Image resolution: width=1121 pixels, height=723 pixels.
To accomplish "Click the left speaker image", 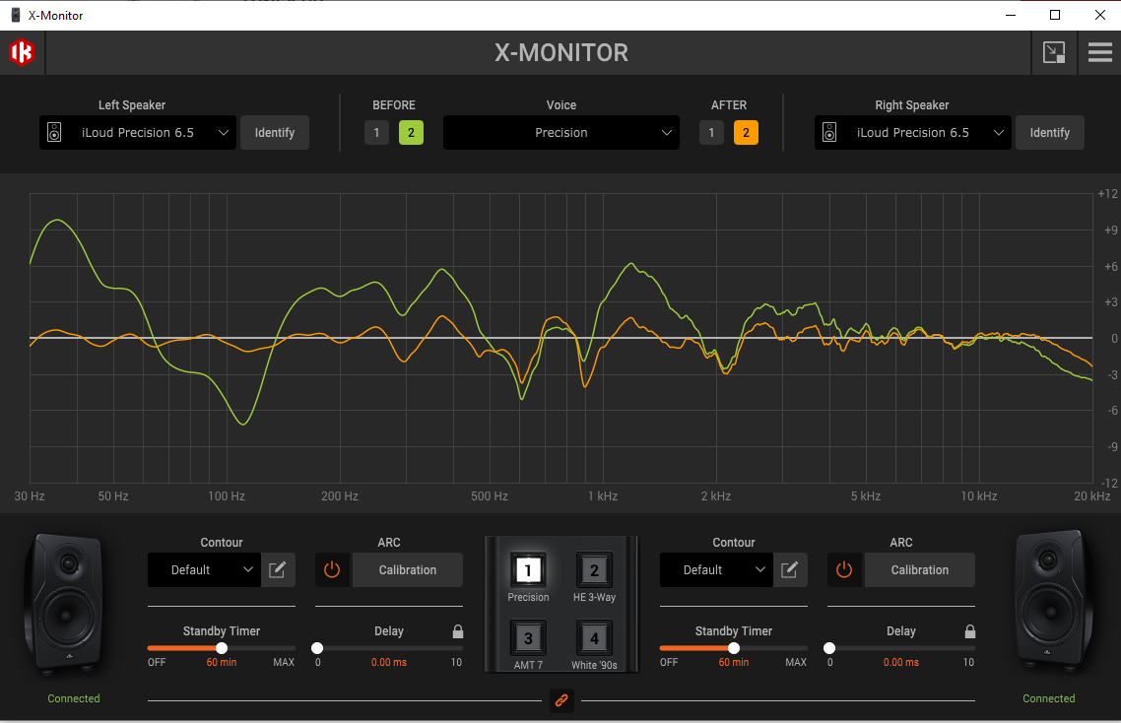I will point(64,602).
